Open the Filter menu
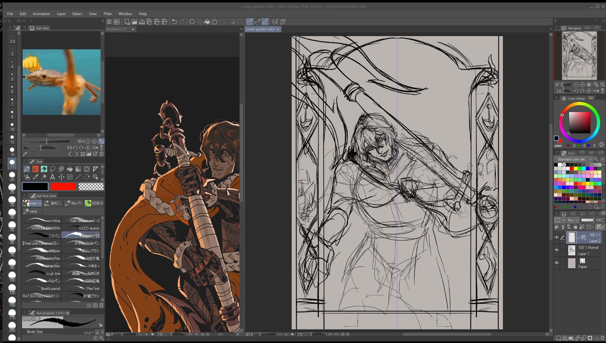Viewport: 606px width, 343px height. [108, 14]
